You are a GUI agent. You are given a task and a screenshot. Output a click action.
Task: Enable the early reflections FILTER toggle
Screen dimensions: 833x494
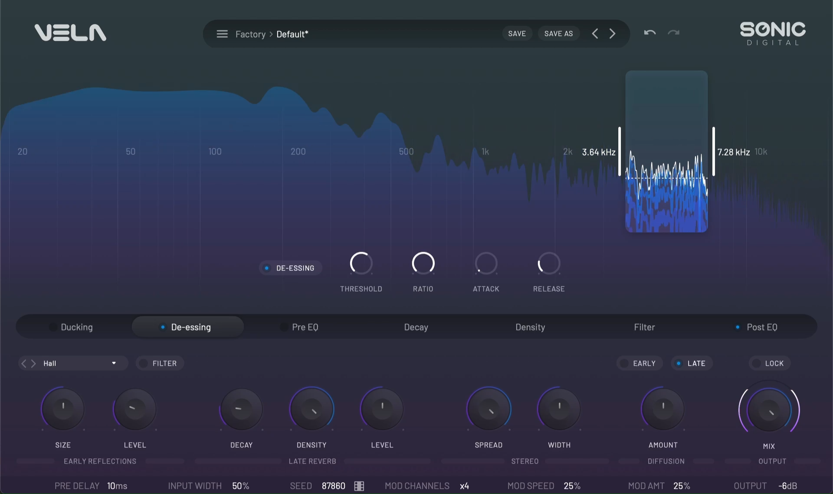tap(160, 364)
